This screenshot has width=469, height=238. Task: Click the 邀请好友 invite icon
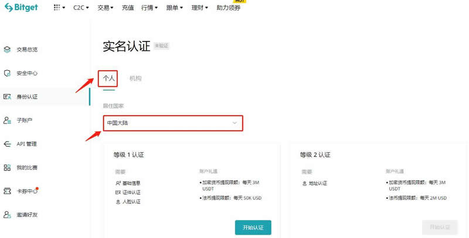click(x=7, y=215)
